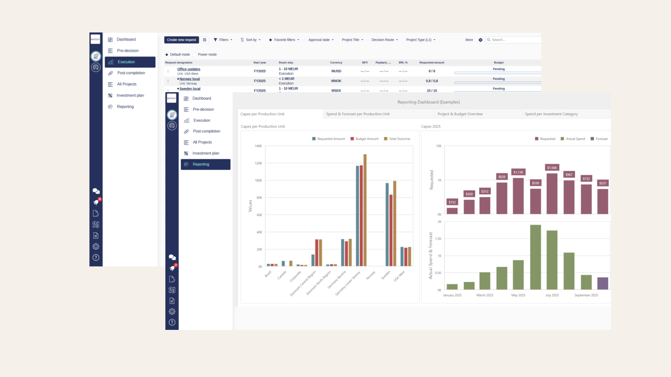Viewport: 671px width, 377px height.
Task: Enable the Power mode radio button
Action: pyautogui.click(x=194, y=54)
